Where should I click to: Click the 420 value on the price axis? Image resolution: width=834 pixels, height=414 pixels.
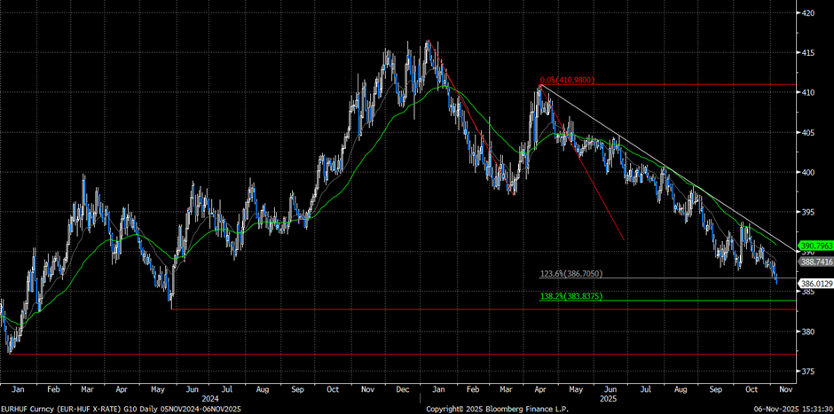coord(809,12)
